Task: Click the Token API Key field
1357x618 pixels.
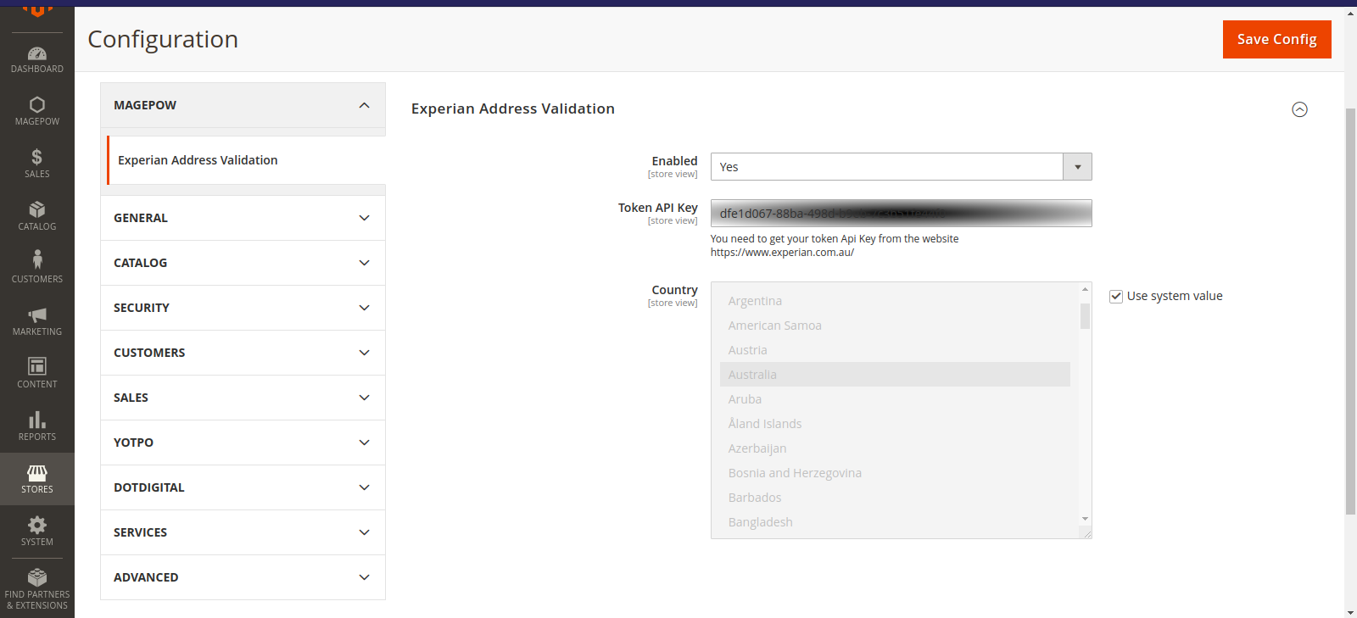Action: point(900,214)
